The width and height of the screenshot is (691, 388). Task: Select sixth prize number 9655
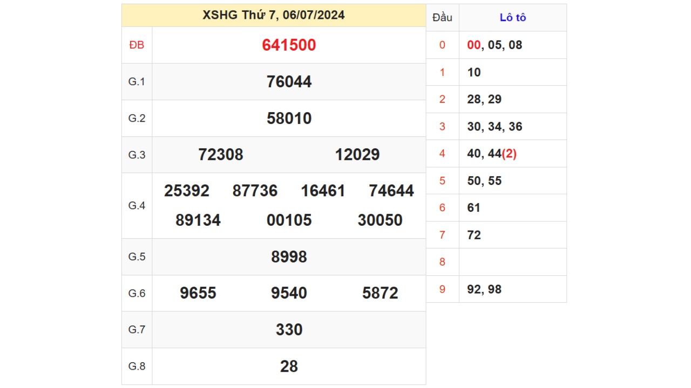coord(198,293)
